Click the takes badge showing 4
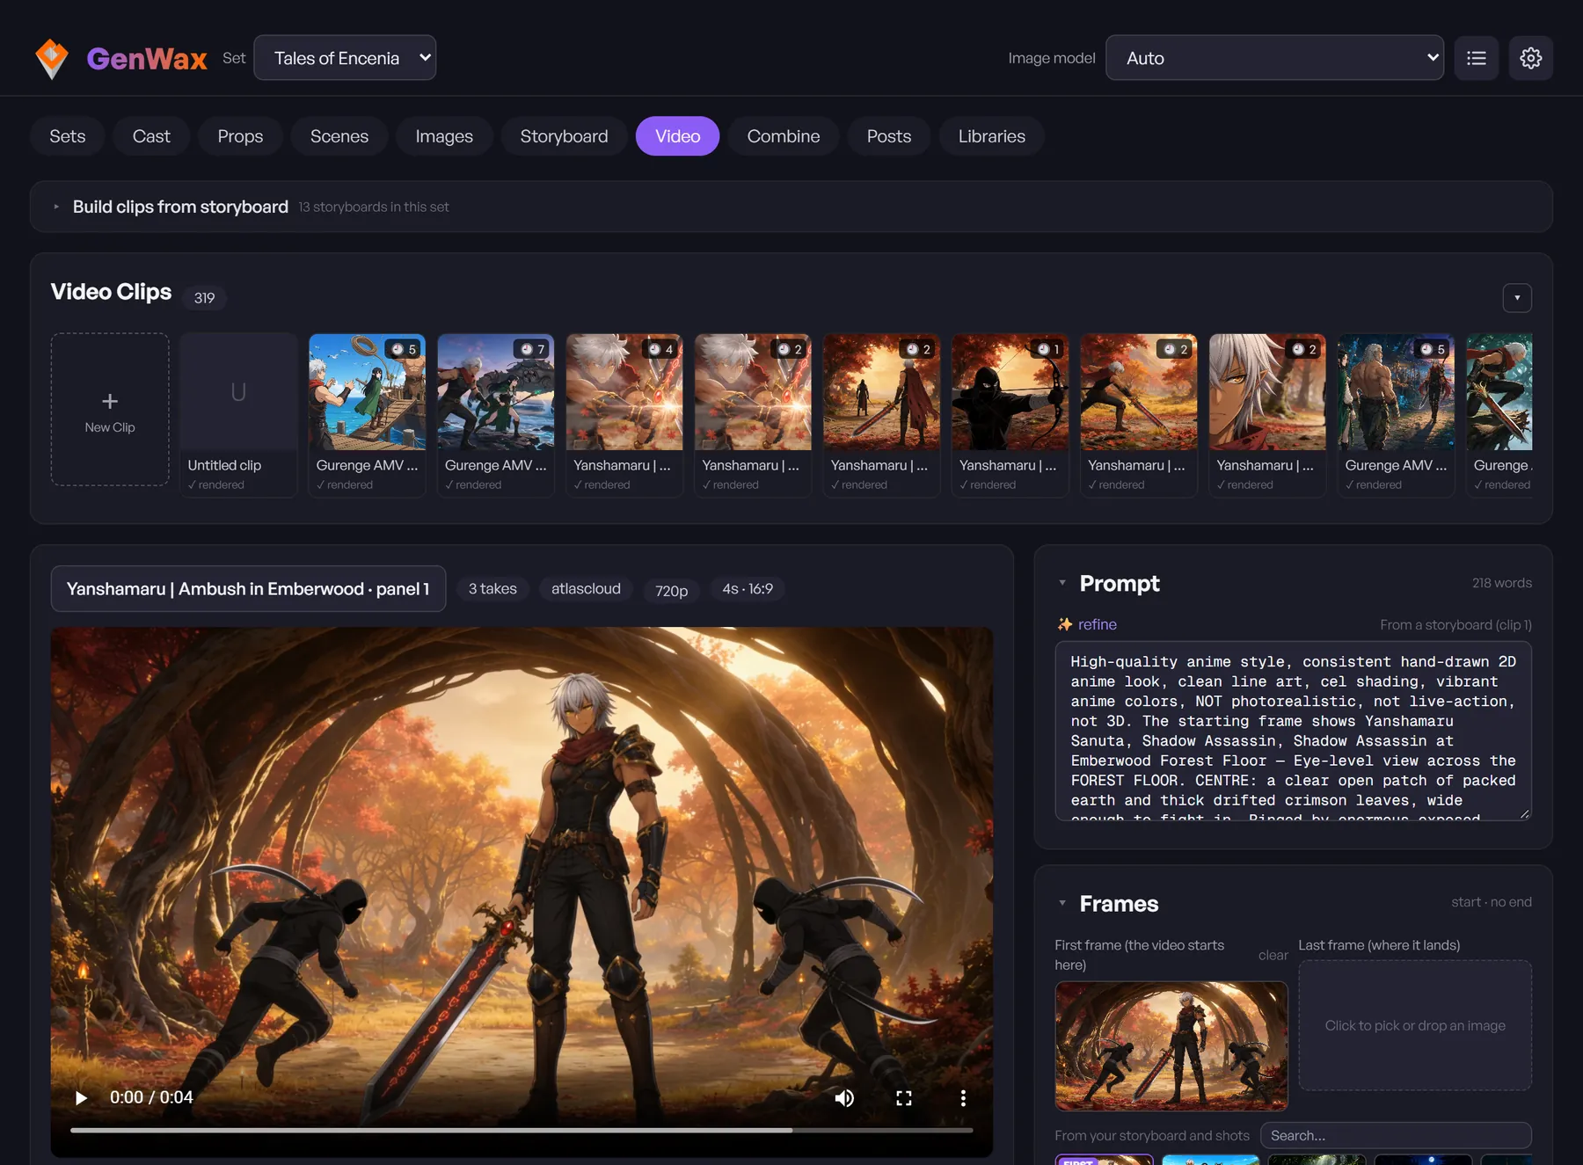This screenshot has height=1165, width=1583. pos(661,349)
